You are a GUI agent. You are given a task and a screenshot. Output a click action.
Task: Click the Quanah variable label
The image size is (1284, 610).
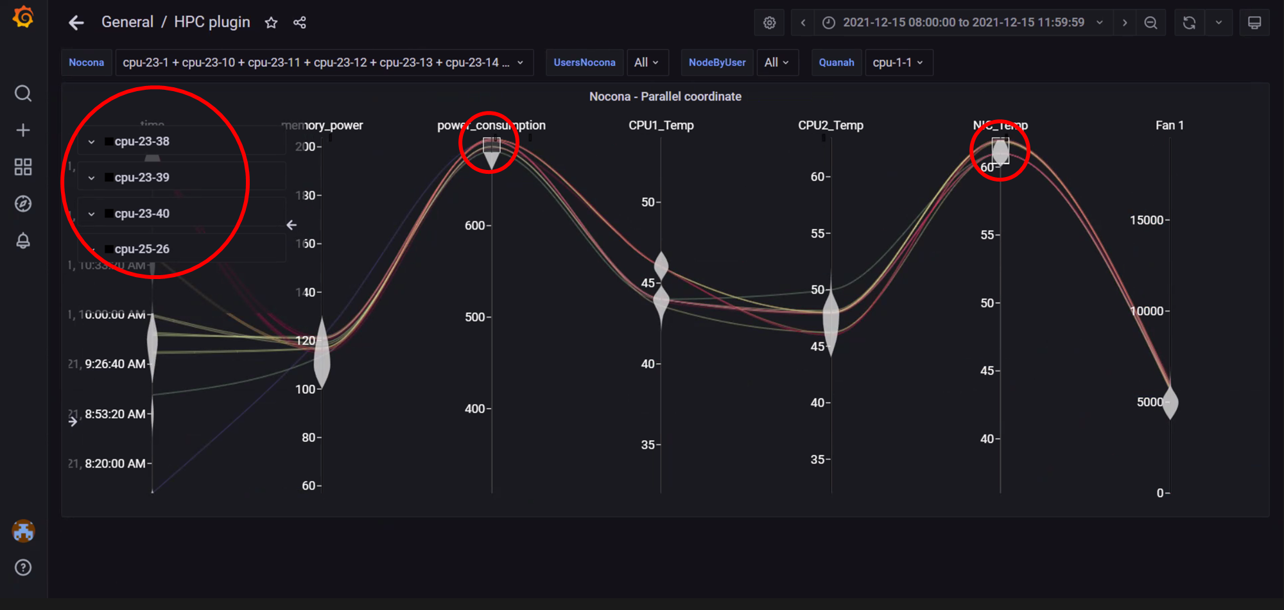click(x=837, y=63)
